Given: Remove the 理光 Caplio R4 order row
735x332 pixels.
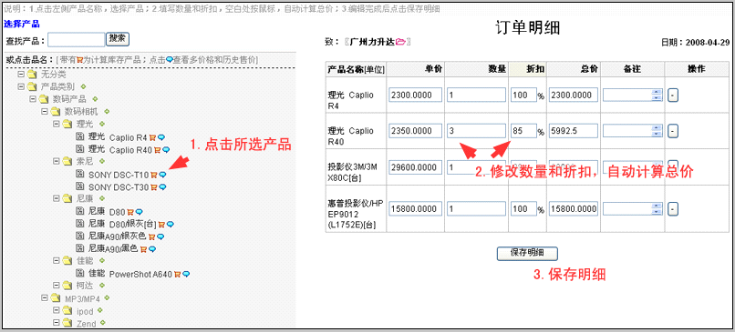Looking at the screenshot, I should pos(673,96).
